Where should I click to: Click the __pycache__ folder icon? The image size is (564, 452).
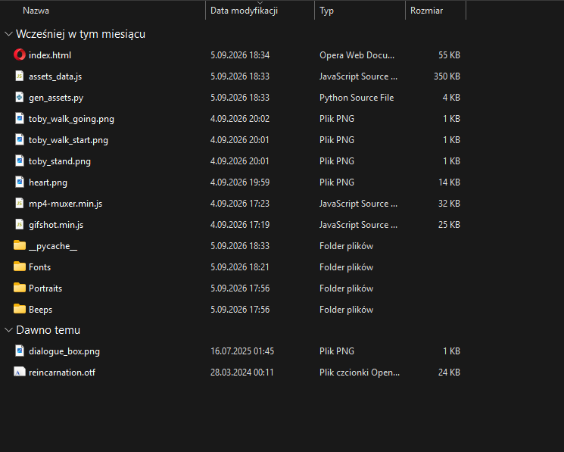[x=20, y=245]
